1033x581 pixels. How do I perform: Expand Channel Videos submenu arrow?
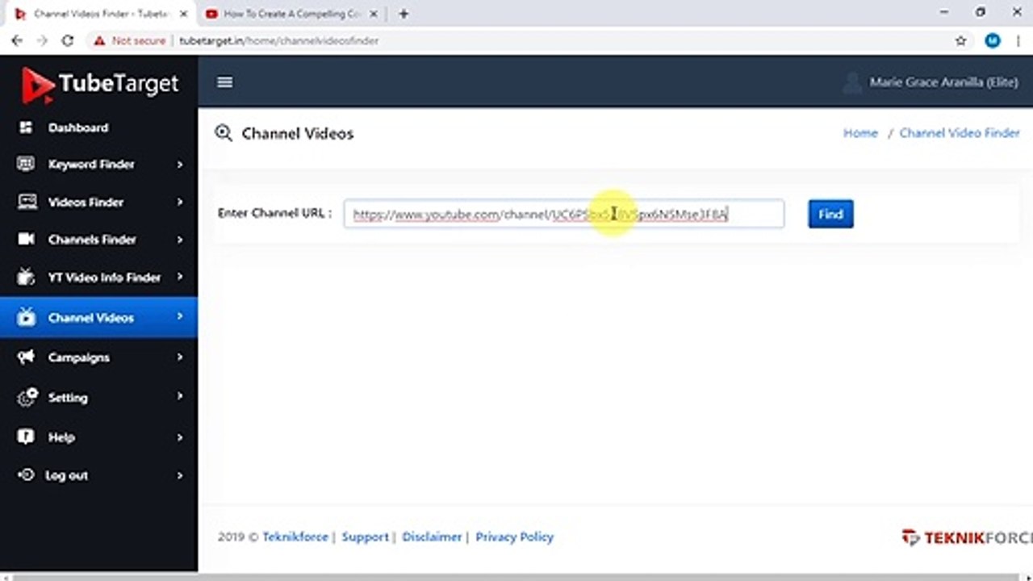coord(180,316)
